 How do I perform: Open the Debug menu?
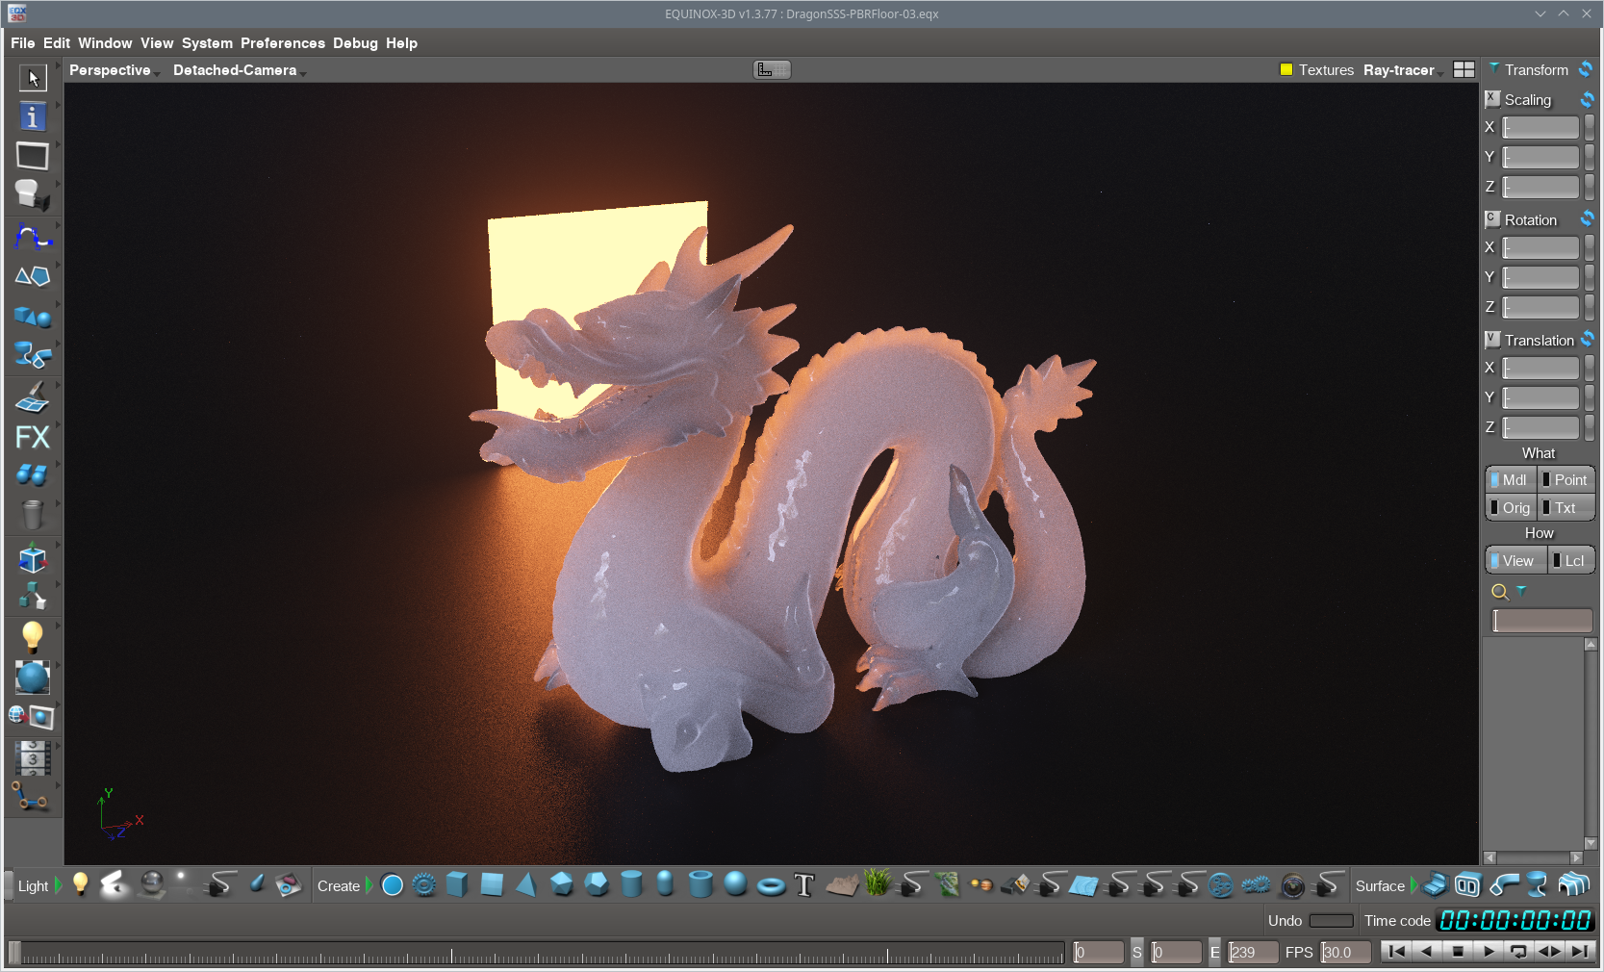(x=355, y=43)
